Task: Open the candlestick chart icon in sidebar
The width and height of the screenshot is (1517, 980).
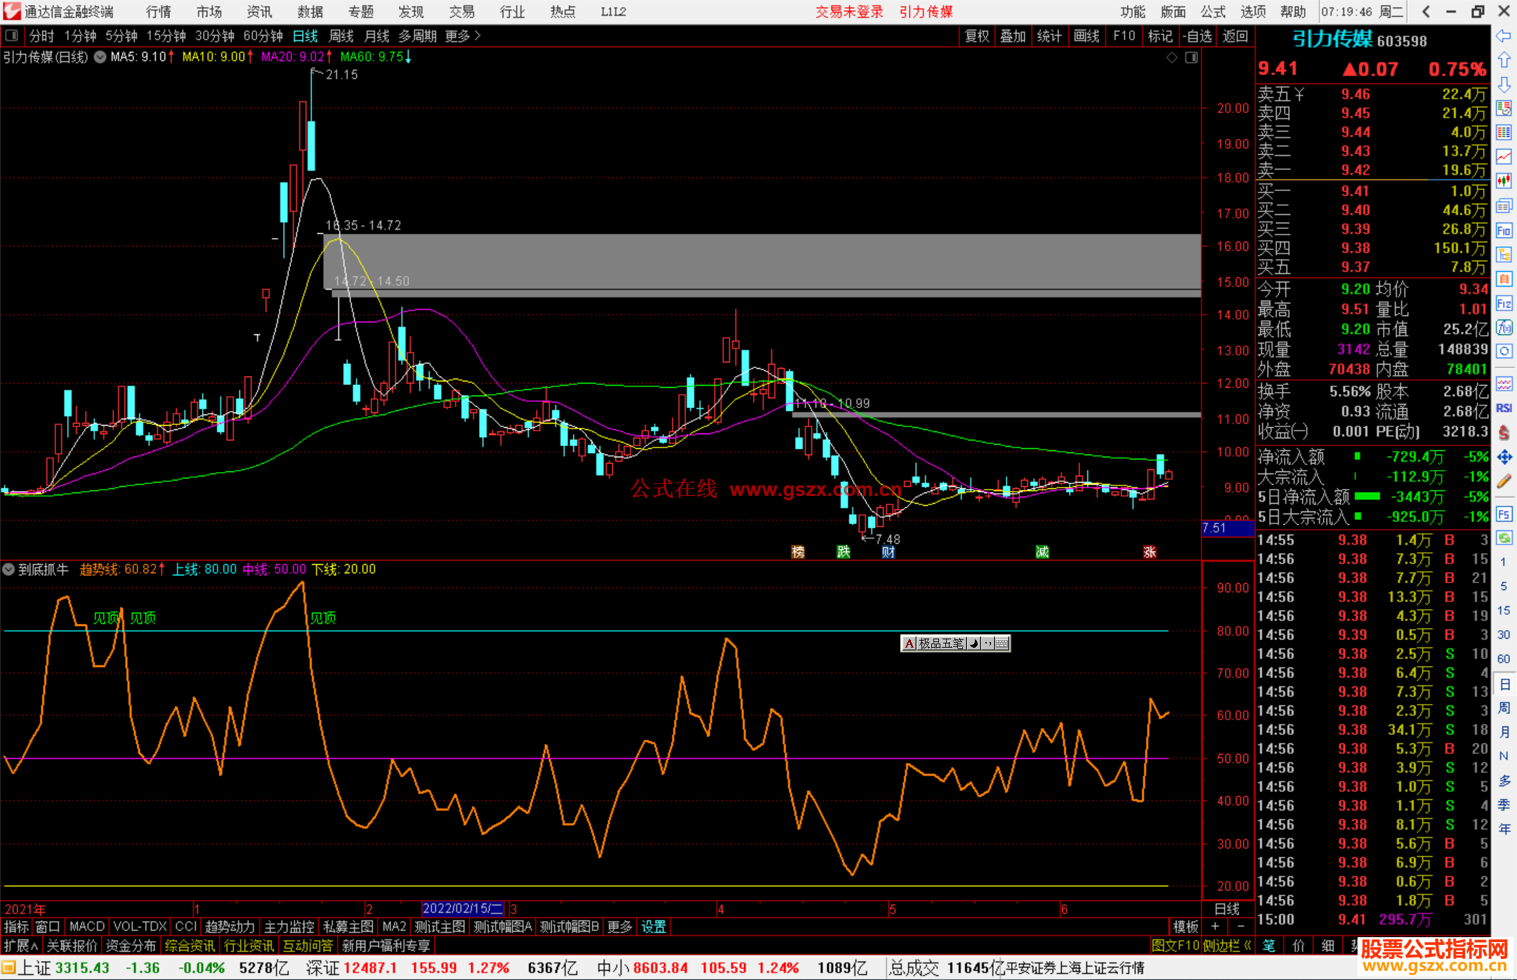Action: (x=1504, y=181)
